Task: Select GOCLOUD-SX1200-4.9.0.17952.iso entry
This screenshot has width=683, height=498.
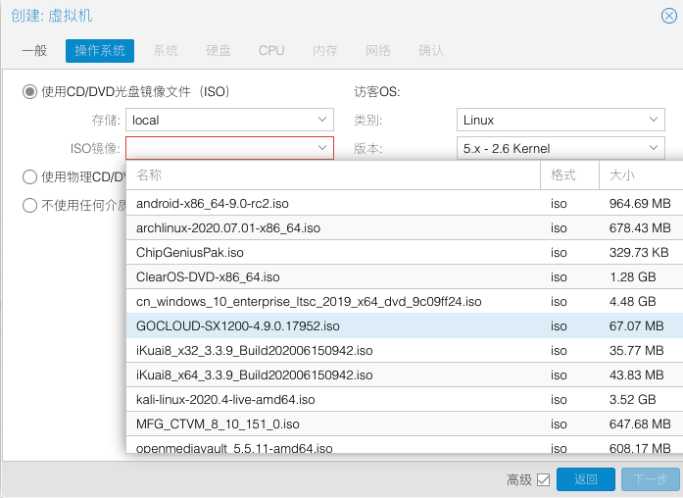Action: tap(238, 325)
